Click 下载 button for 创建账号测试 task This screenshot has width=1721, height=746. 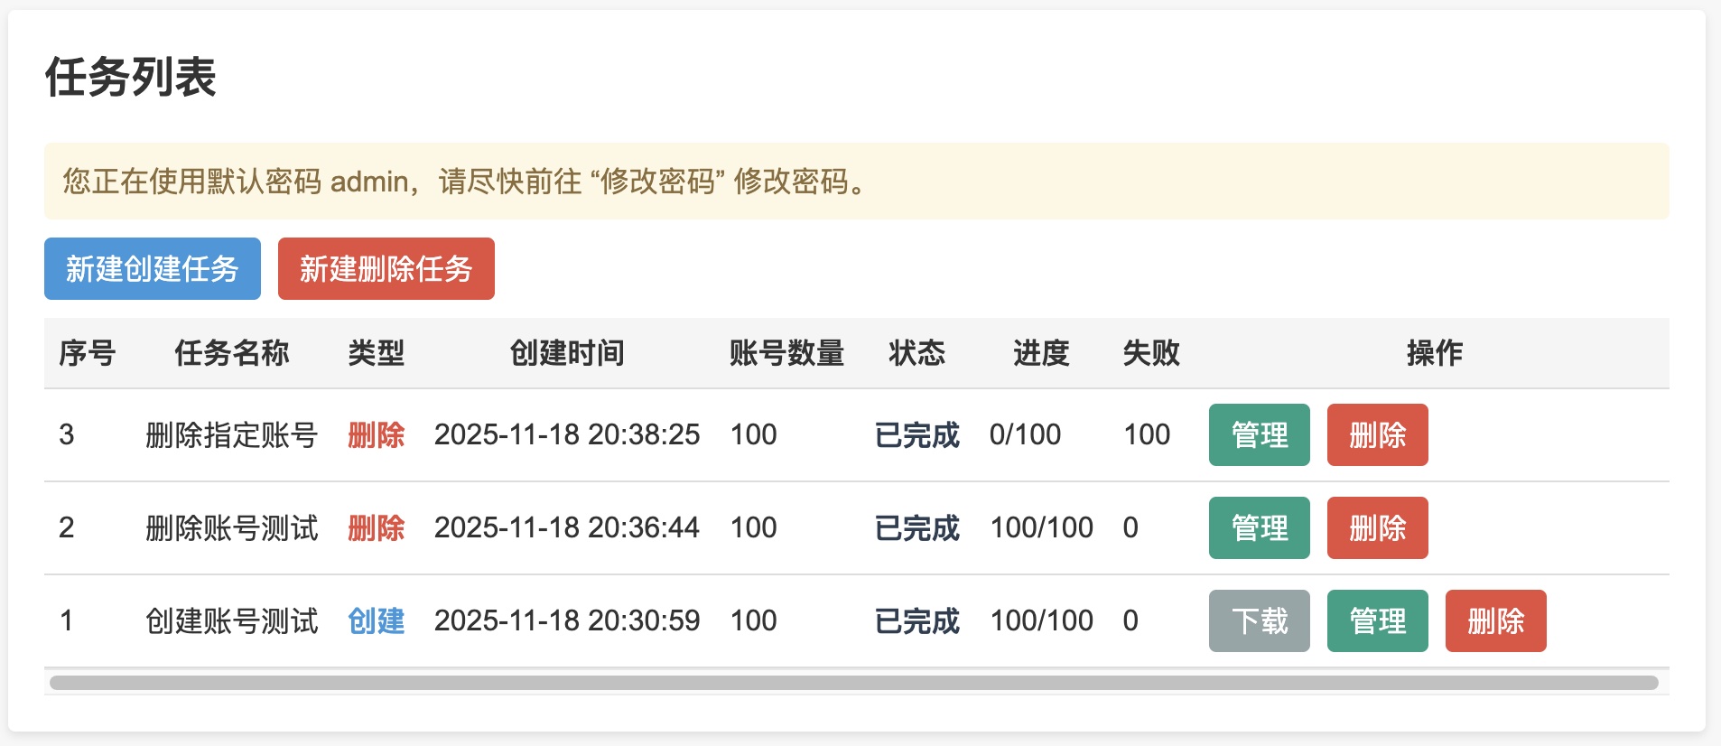[1259, 620]
